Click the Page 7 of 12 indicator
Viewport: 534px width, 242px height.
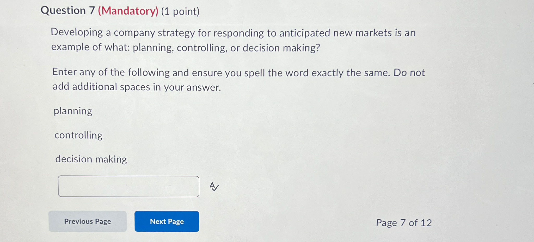404,223
